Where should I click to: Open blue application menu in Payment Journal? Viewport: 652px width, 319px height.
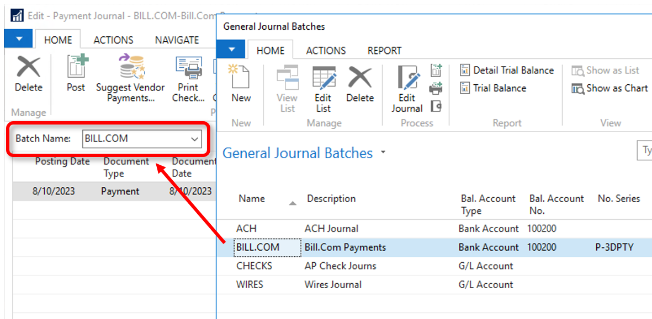[19, 40]
